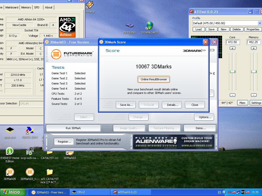The width and height of the screenshot is (262, 196).
Task: Click the Core clock slider in ATITool
Action: pyautogui.click(x=232, y=72)
